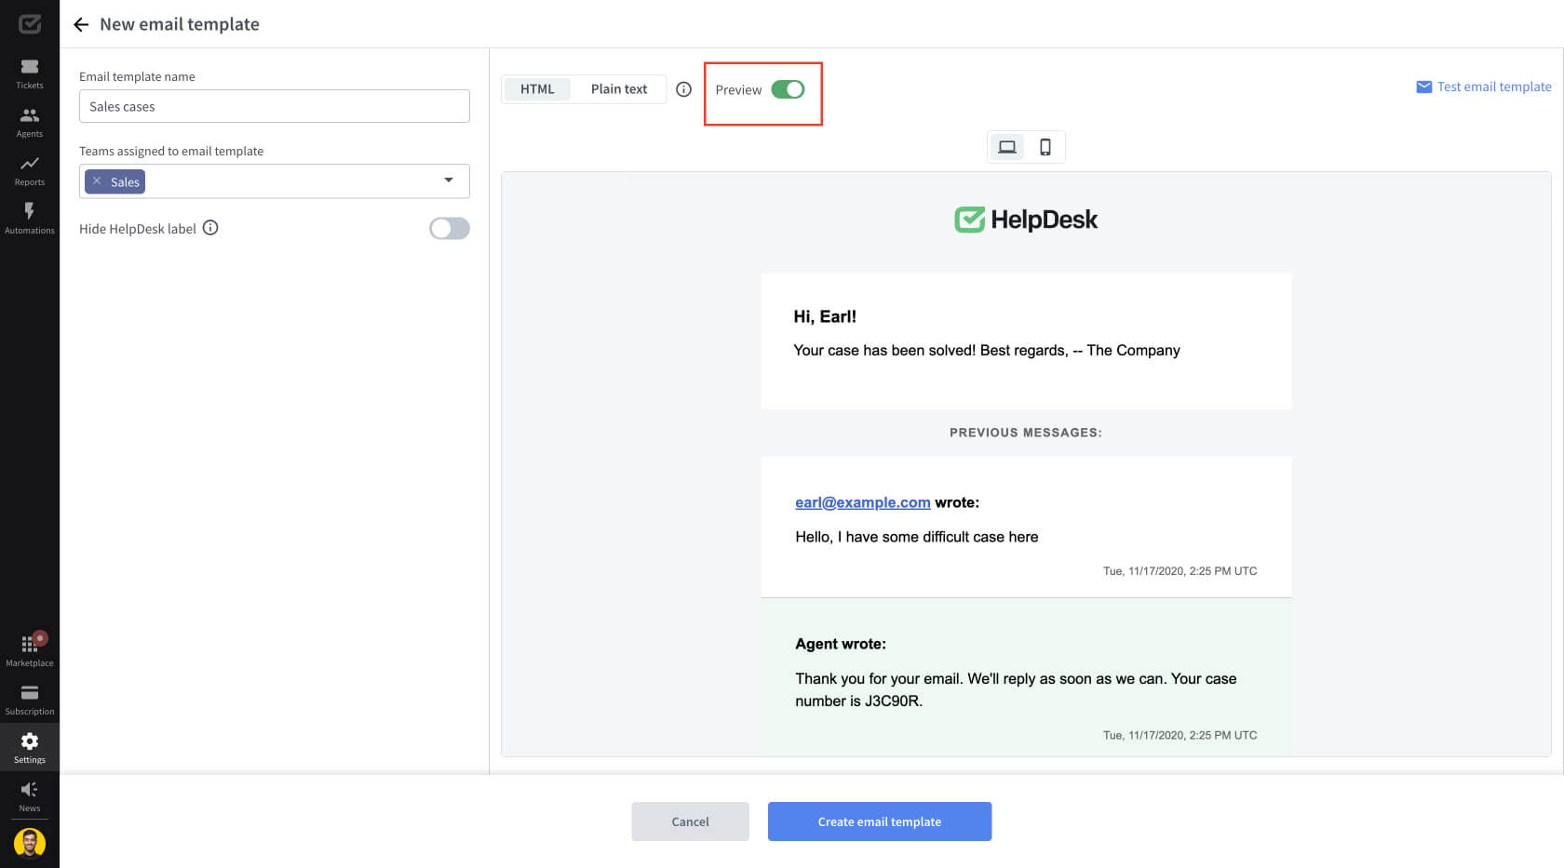Open Subscription in the sidebar
Screen dimensions: 1564x868
pyautogui.click(x=30, y=700)
